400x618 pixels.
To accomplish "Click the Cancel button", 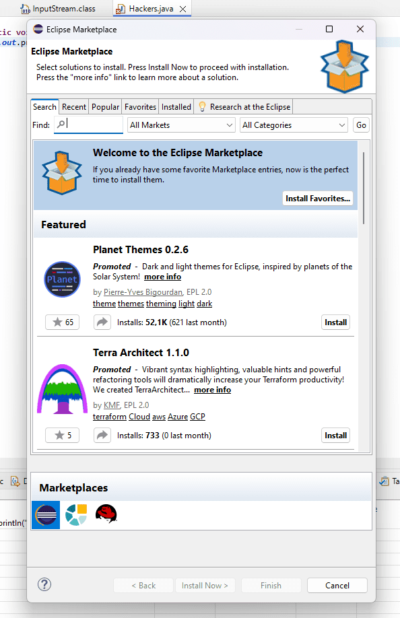I will click(x=337, y=585).
